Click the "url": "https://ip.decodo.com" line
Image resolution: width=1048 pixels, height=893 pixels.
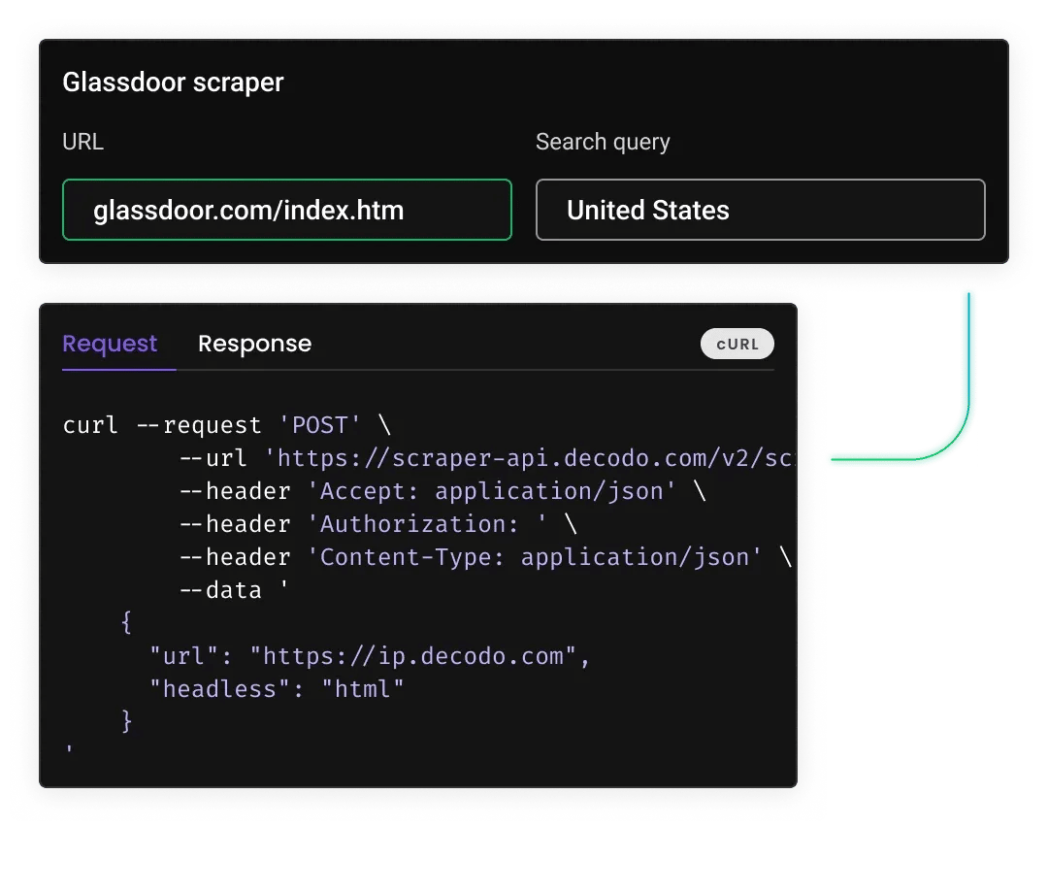pos(370,656)
